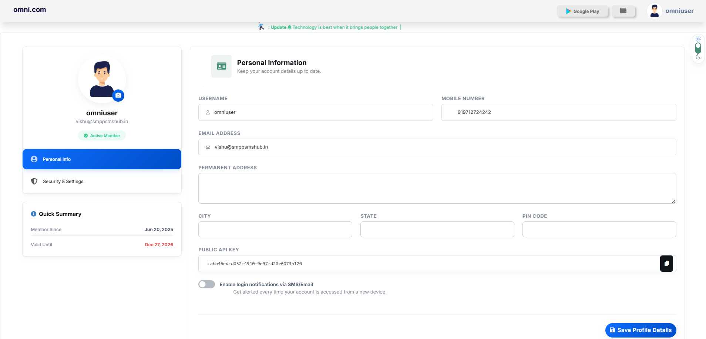Click the shield icon beside Security & Settings
This screenshot has width=706, height=339.
(x=34, y=181)
